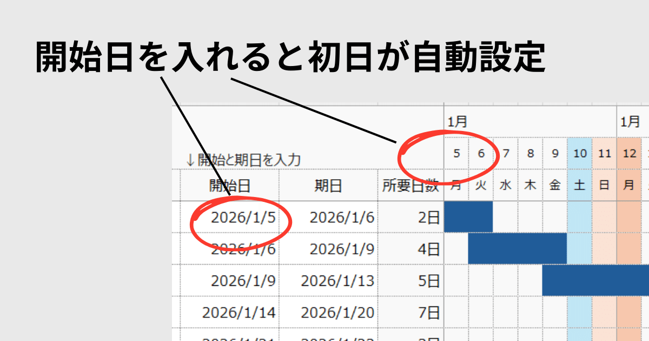Select the 日 weekday header cell
Viewport: 649px width, 341px height.
coord(603,184)
